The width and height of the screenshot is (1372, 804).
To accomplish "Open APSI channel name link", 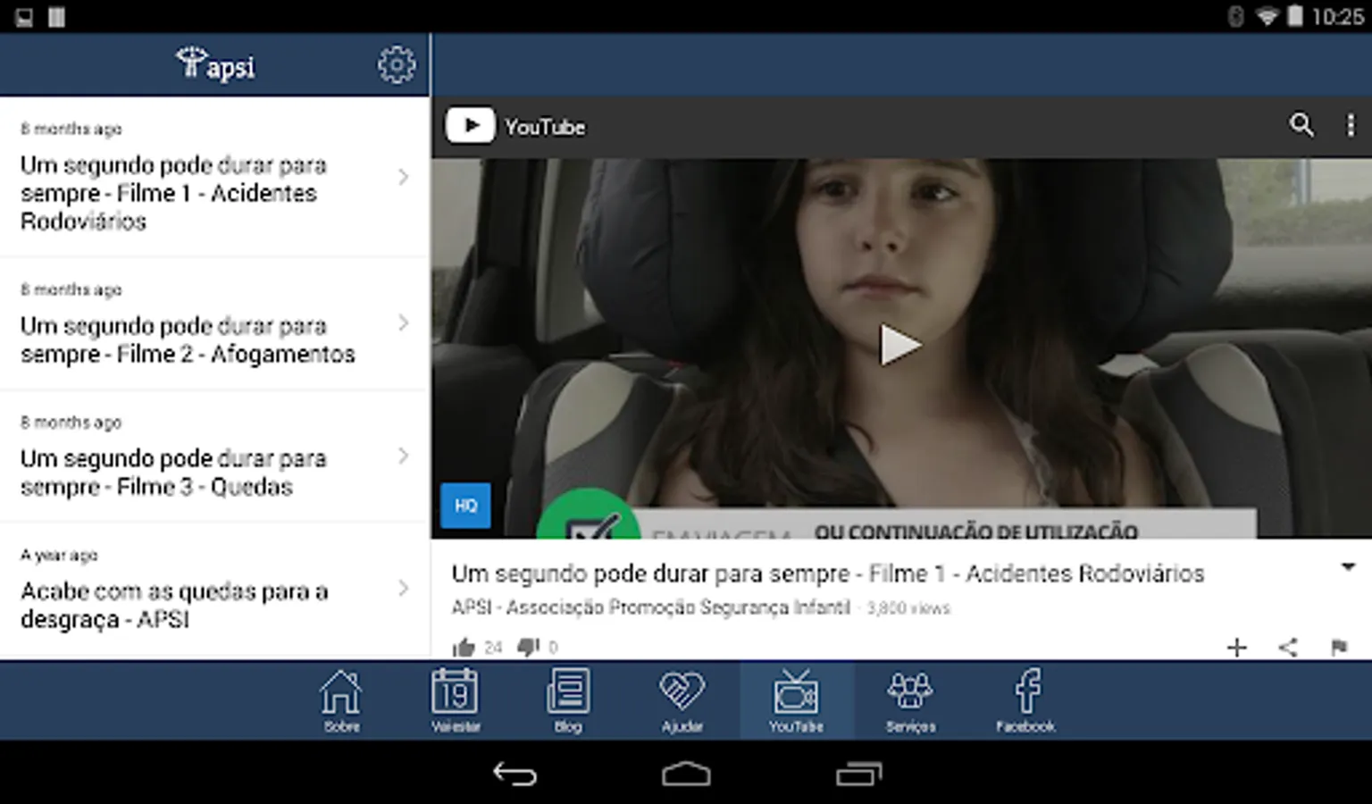I will 650,607.
